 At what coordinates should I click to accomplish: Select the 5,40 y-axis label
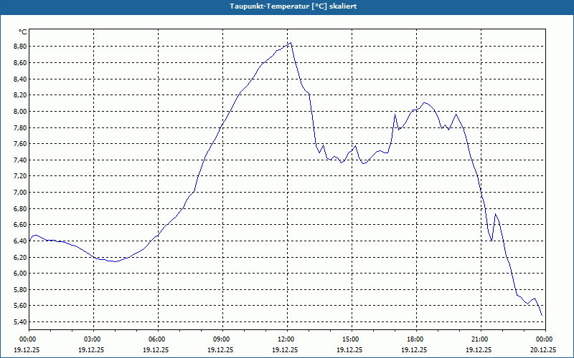click(20, 321)
